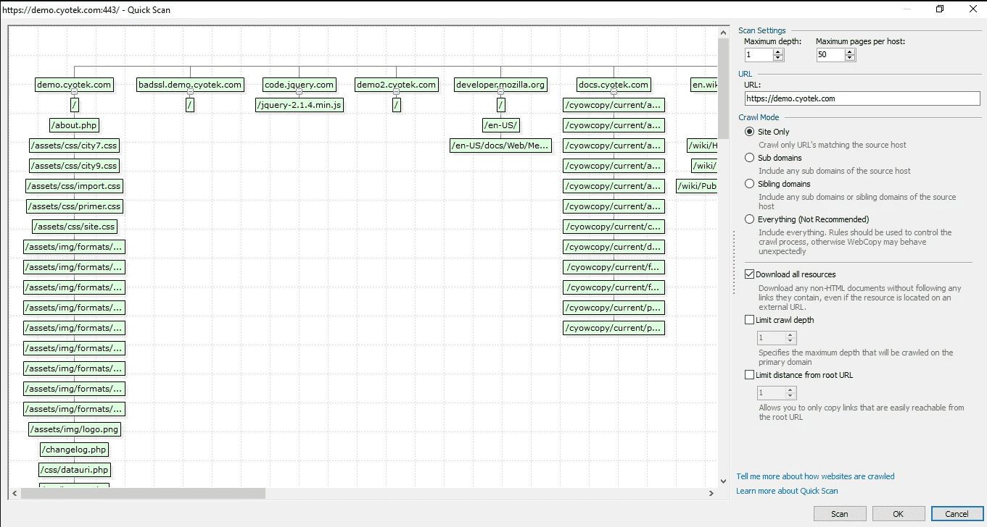
Task: Open 'Tell me more about how websites are crawled'
Action: pos(816,476)
